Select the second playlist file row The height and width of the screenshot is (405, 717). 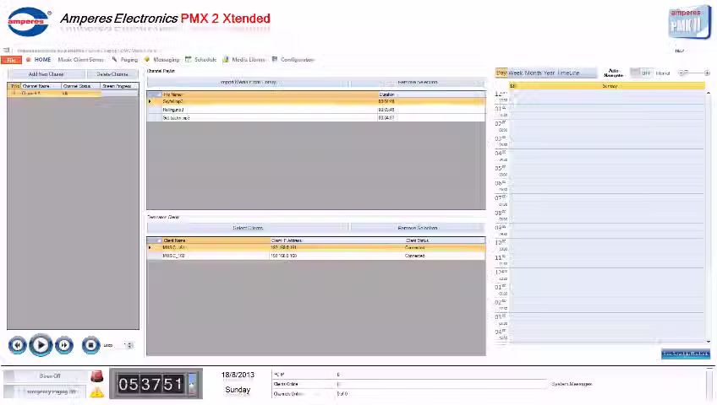point(316,110)
